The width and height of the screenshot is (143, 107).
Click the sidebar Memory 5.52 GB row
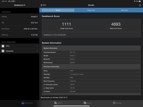pos(19,35)
